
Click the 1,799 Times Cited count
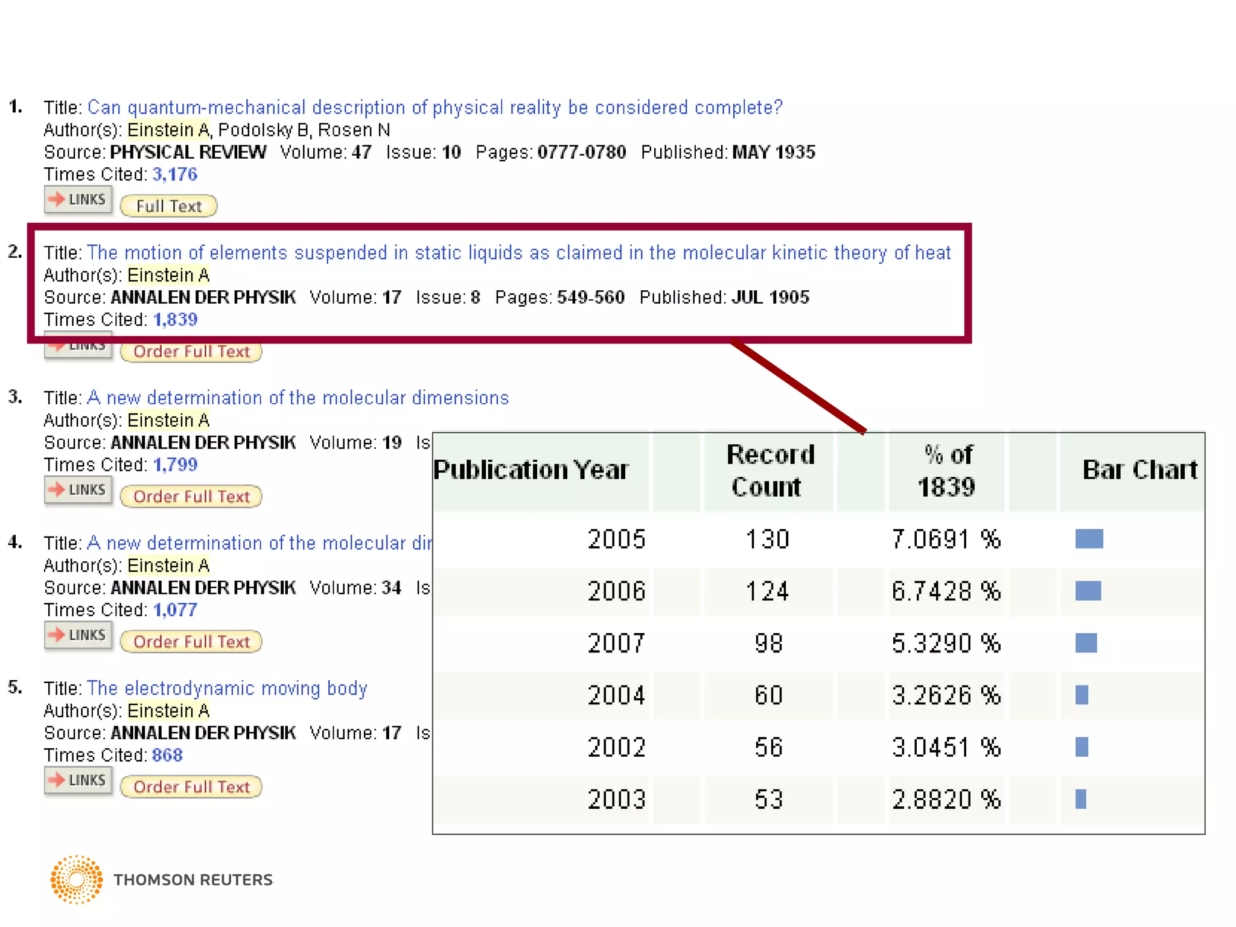(175, 465)
